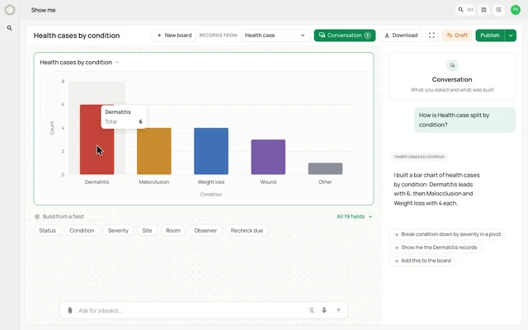Open the top bar search box
This screenshot has width=528, height=330.
[465, 10]
